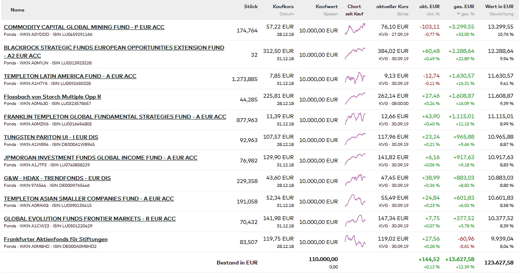Click the Kaufkurs column header
Screen dimensions: 519x276
pos(283,7)
